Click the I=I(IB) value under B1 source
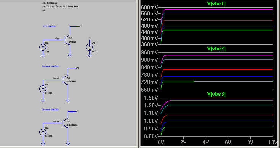This screenshot has height=148, width=280. 49,93
